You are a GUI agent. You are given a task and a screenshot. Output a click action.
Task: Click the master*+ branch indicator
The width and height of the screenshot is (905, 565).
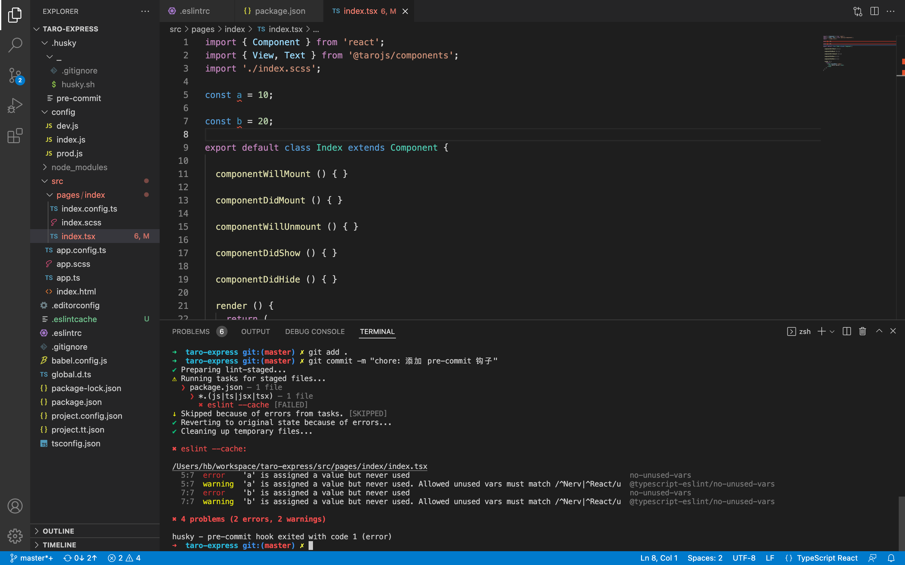coord(31,558)
